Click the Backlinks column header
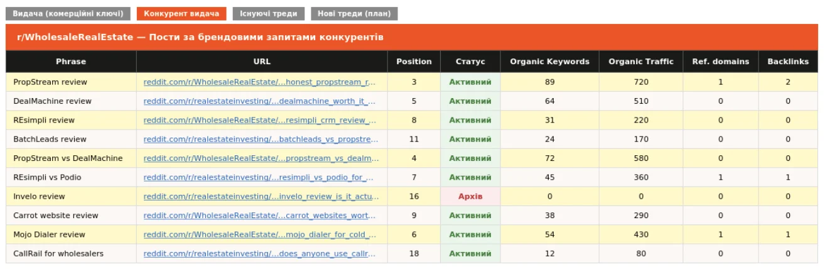This screenshot has height=269, width=825. click(788, 62)
